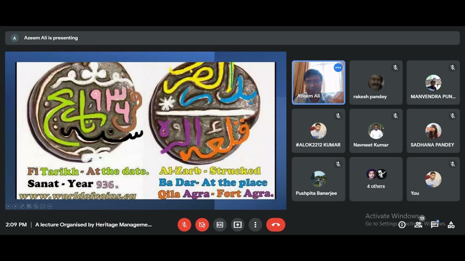465x261 pixels.
Task: Click muted mic icon on SADHANA PANDEY tile
Action: pyautogui.click(x=453, y=116)
